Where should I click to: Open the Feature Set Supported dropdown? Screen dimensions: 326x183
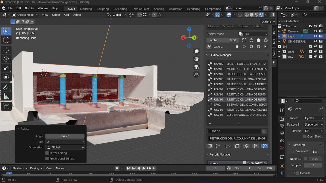(x=314, y=125)
